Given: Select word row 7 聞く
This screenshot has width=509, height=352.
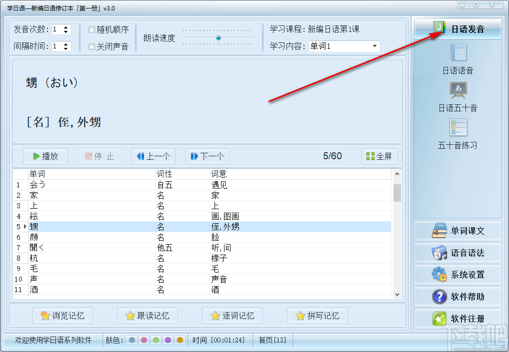Looking at the screenshot, I should pyautogui.click(x=202, y=248).
